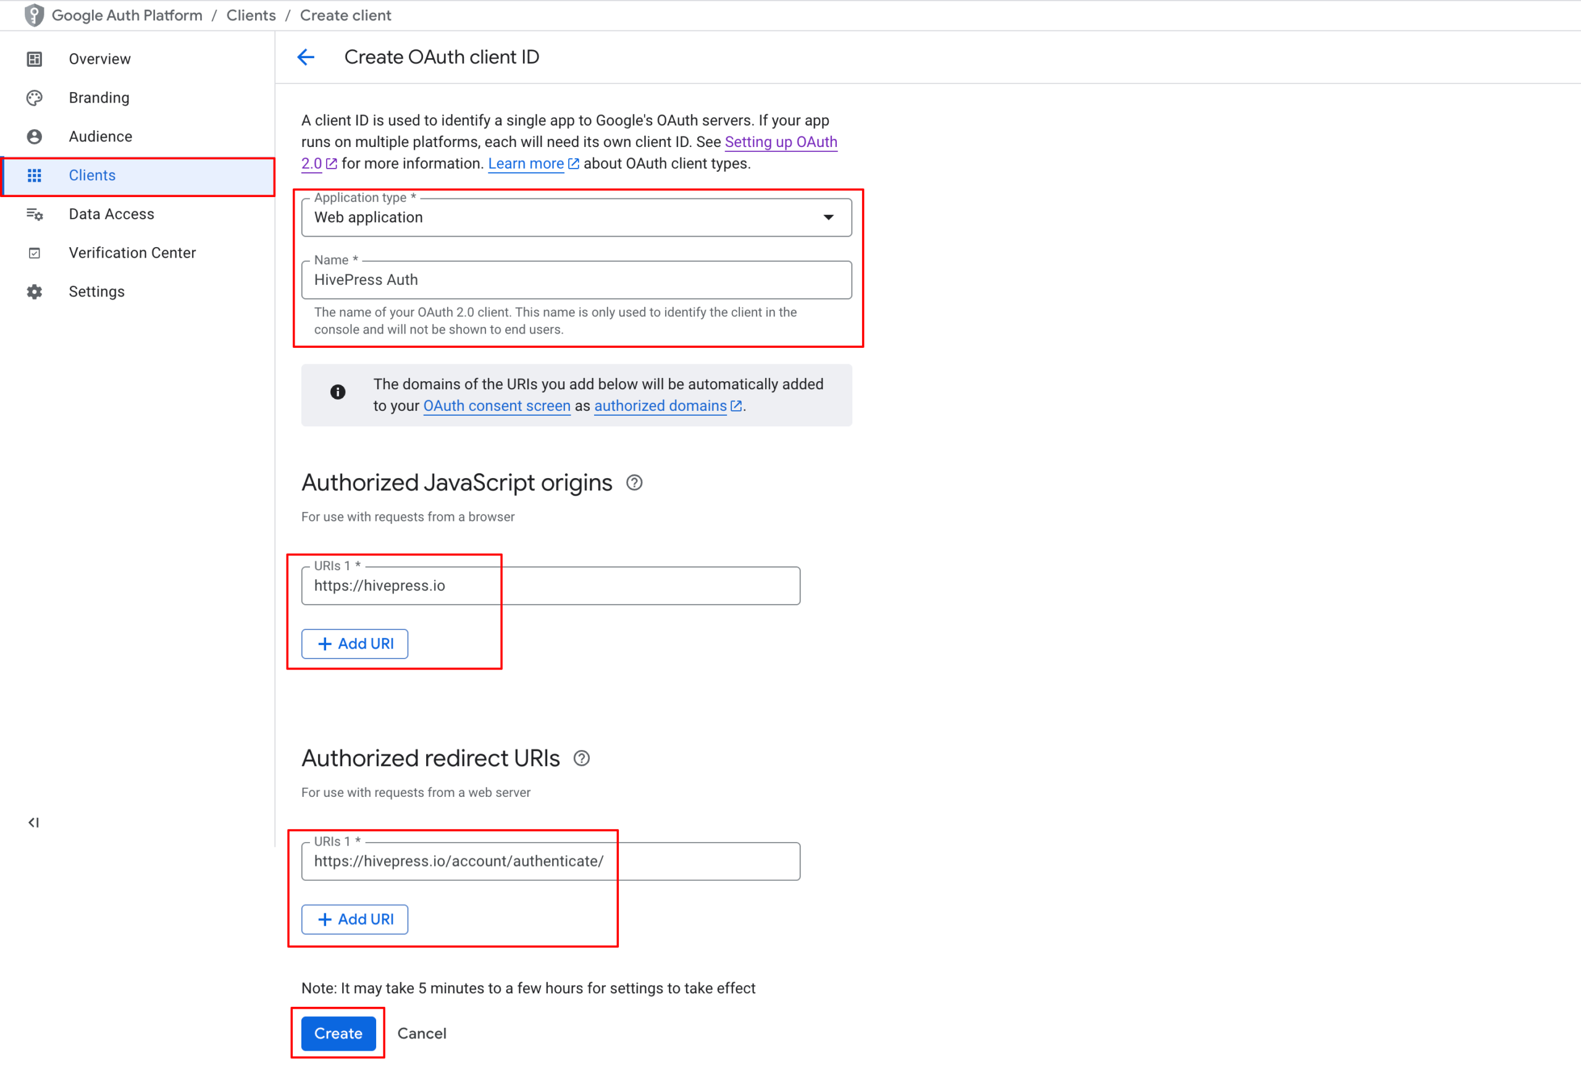Screen dimensions: 1581x1065
Task: Select the Verification Center checkmark icon
Action: tap(35, 252)
